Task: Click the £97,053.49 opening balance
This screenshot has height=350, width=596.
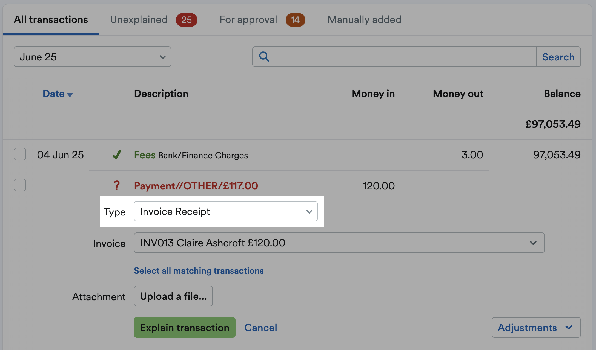Action: click(553, 124)
